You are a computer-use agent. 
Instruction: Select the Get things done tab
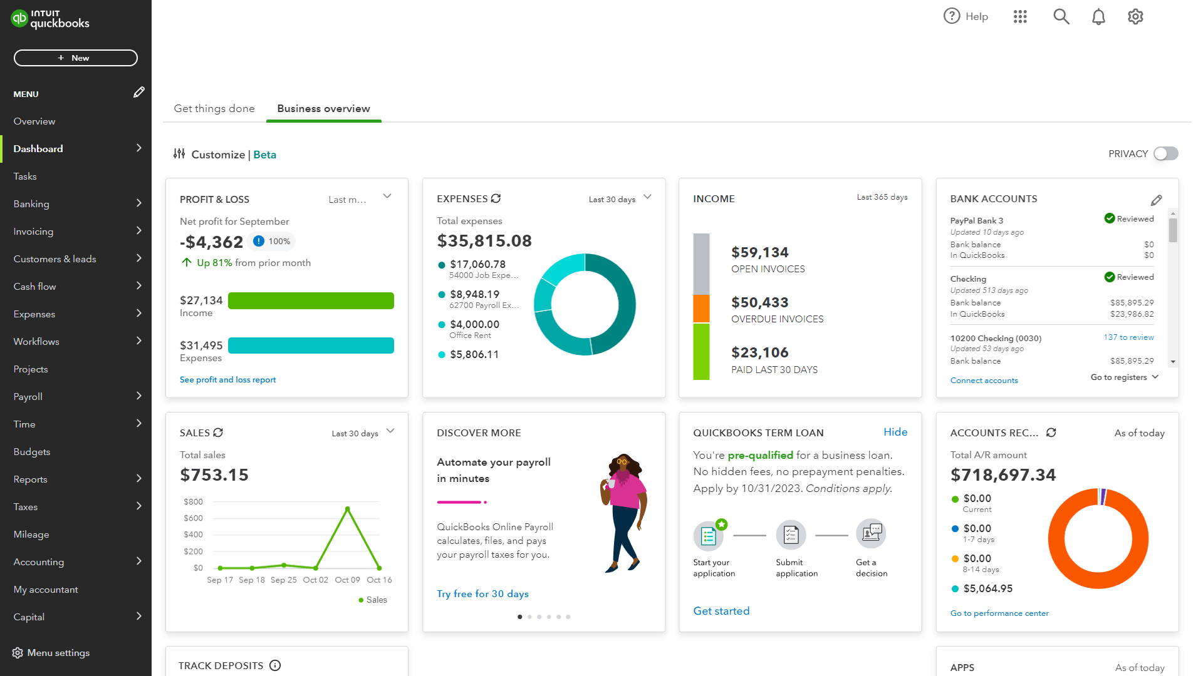[x=214, y=108]
